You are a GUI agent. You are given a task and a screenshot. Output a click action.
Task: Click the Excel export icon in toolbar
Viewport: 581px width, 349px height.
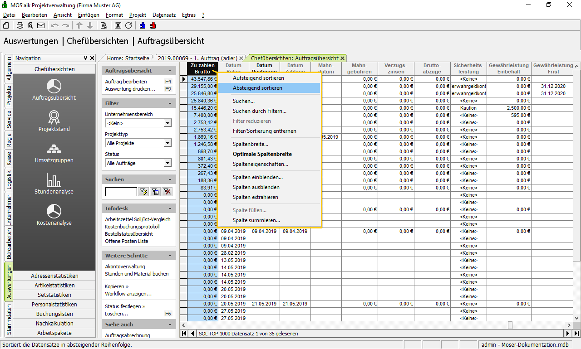(118, 25)
